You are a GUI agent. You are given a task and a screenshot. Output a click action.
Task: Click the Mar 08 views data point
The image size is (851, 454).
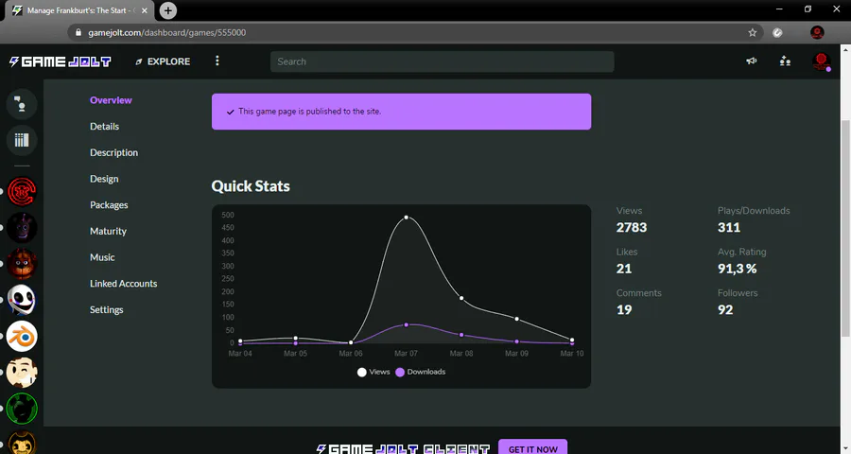click(461, 298)
